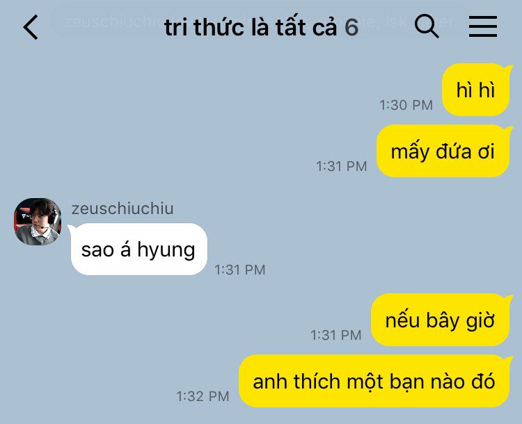Click the chat title 'tri thức là tất cả'
This screenshot has height=424, width=522.
pyautogui.click(x=251, y=27)
